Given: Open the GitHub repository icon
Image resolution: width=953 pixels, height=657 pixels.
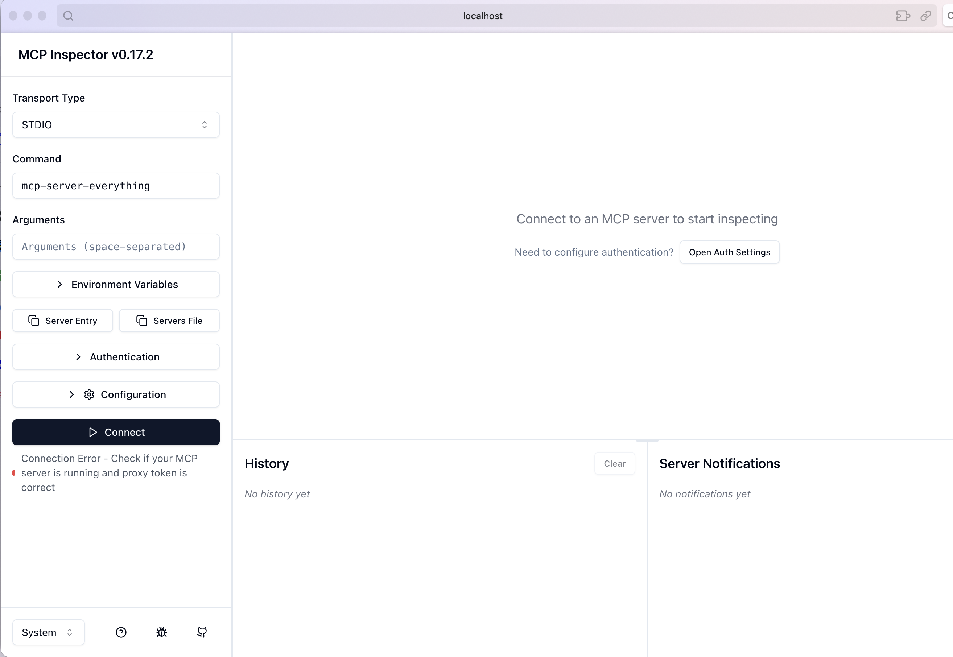Looking at the screenshot, I should [x=202, y=632].
